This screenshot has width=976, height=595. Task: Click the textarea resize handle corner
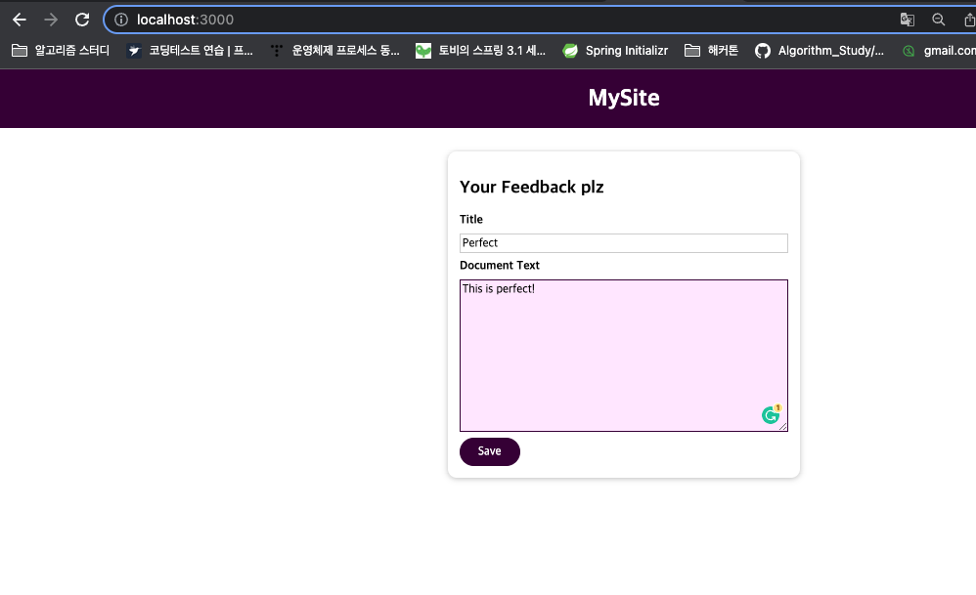(x=783, y=427)
